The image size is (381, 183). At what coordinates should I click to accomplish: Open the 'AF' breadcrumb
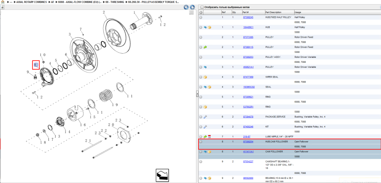[53, 2]
